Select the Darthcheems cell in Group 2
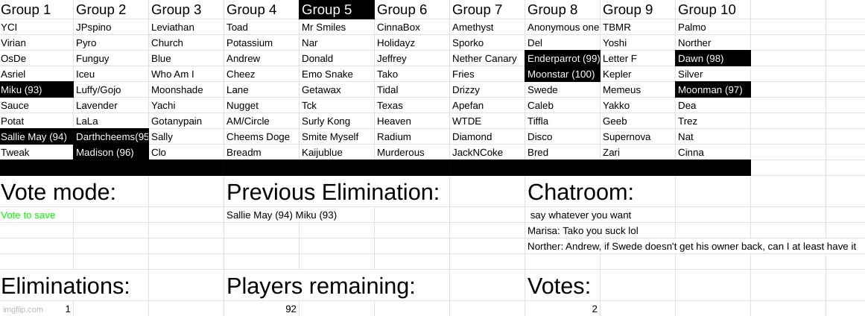Screen dimensions: 865x316 click(x=111, y=137)
